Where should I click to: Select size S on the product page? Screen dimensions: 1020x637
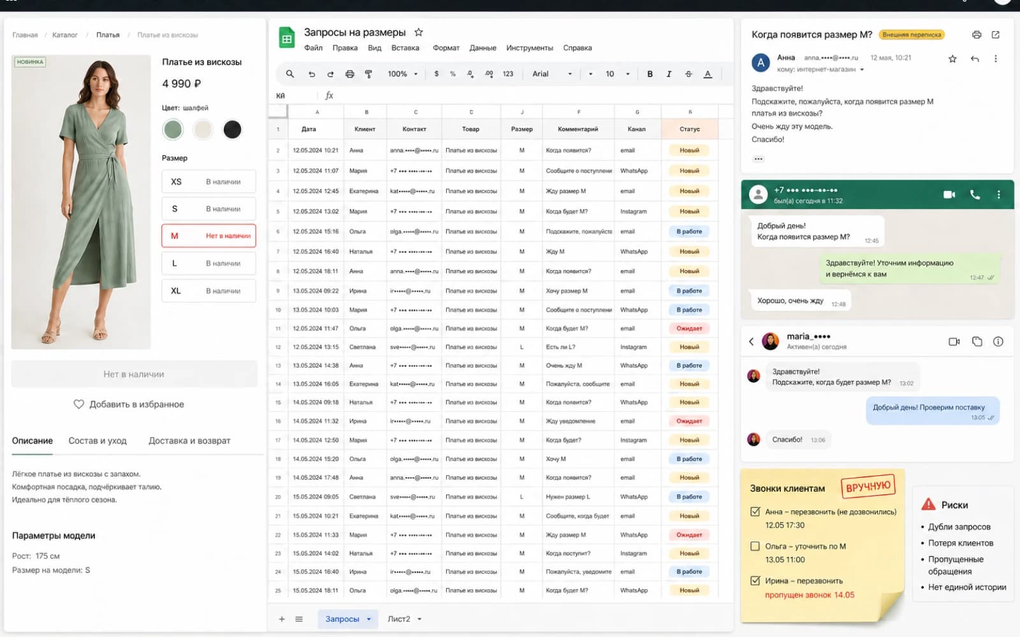tap(208, 208)
